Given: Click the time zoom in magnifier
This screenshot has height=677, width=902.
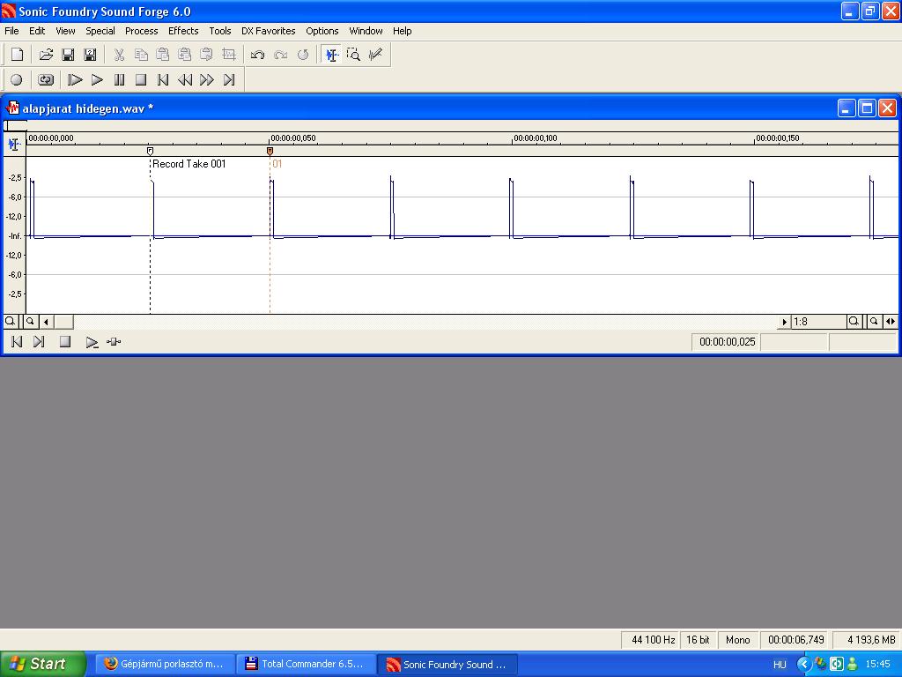Looking at the screenshot, I should (854, 321).
